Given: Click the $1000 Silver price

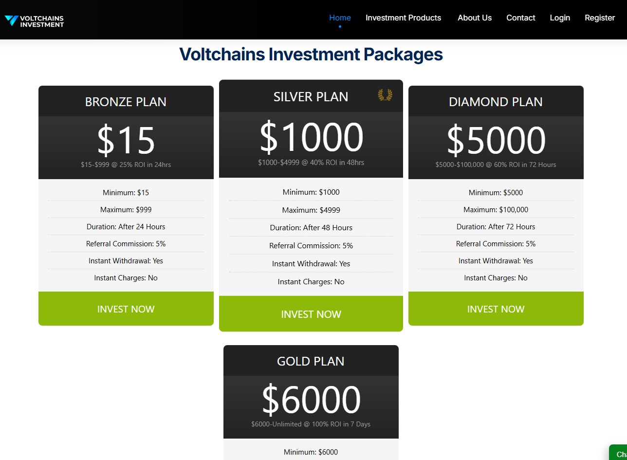Looking at the screenshot, I should click(x=311, y=137).
